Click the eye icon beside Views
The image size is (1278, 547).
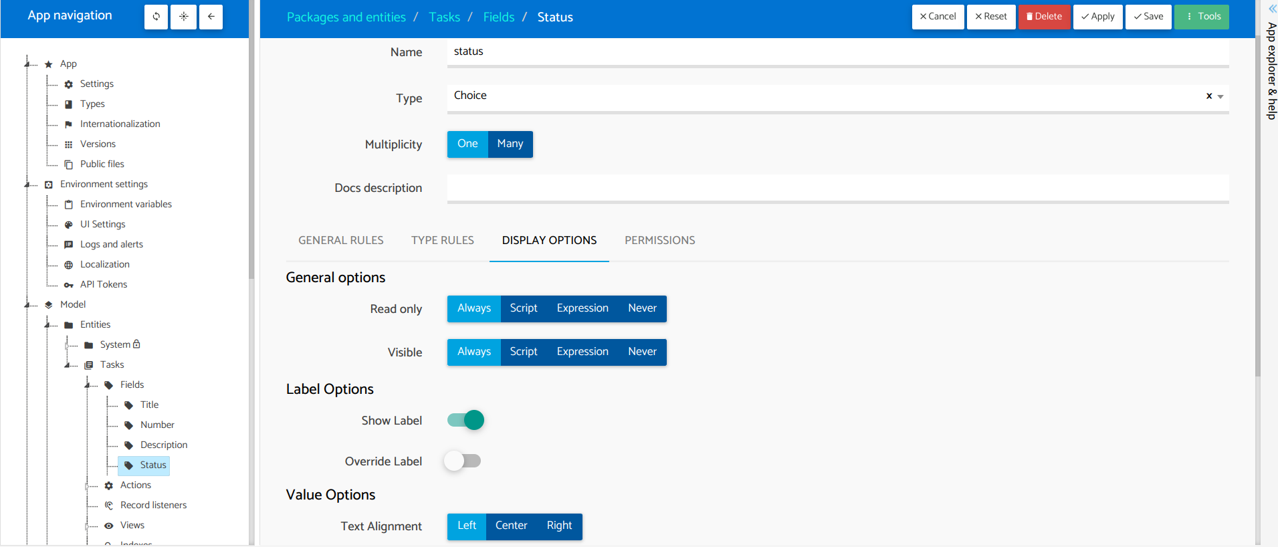(x=109, y=526)
